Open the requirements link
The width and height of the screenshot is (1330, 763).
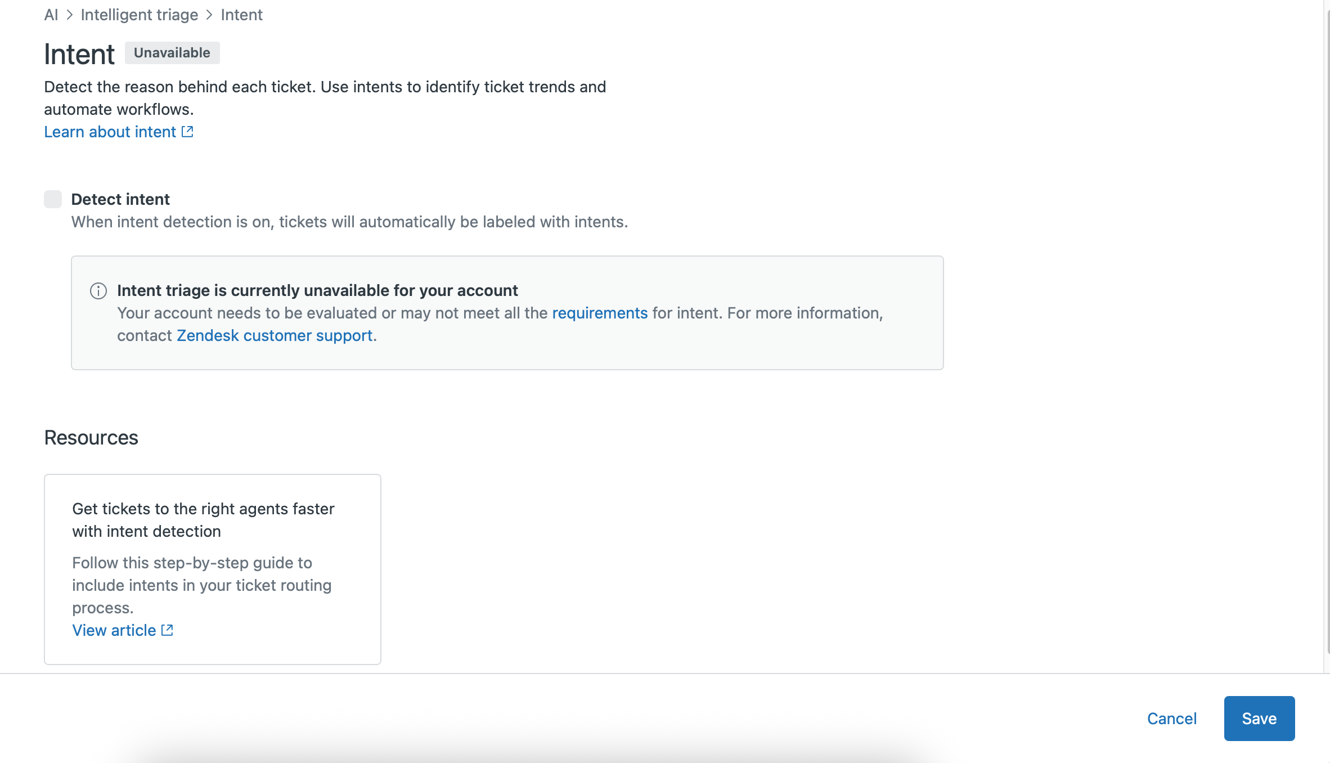[600, 313]
